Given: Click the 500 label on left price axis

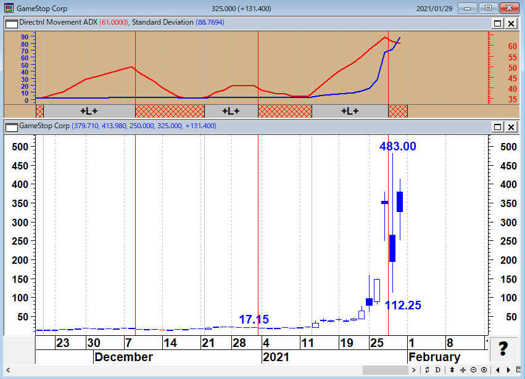Looking at the screenshot, I should pyautogui.click(x=20, y=147).
